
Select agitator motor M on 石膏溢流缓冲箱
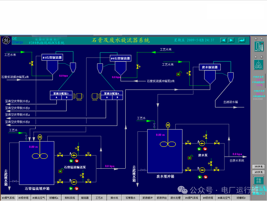[x=40, y=137]
